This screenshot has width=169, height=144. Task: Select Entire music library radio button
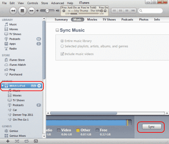coord(62,41)
